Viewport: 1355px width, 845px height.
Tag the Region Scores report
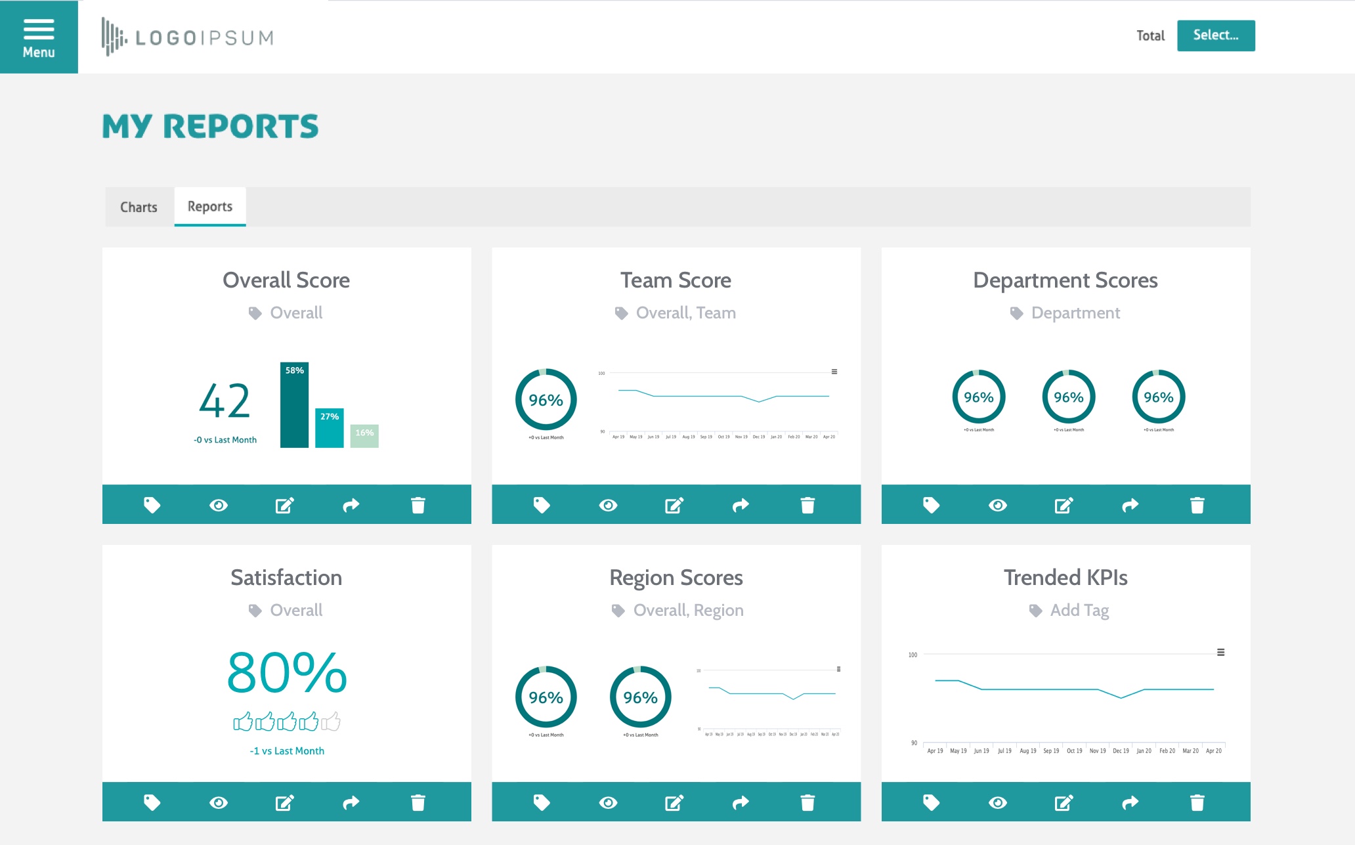[542, 802]
